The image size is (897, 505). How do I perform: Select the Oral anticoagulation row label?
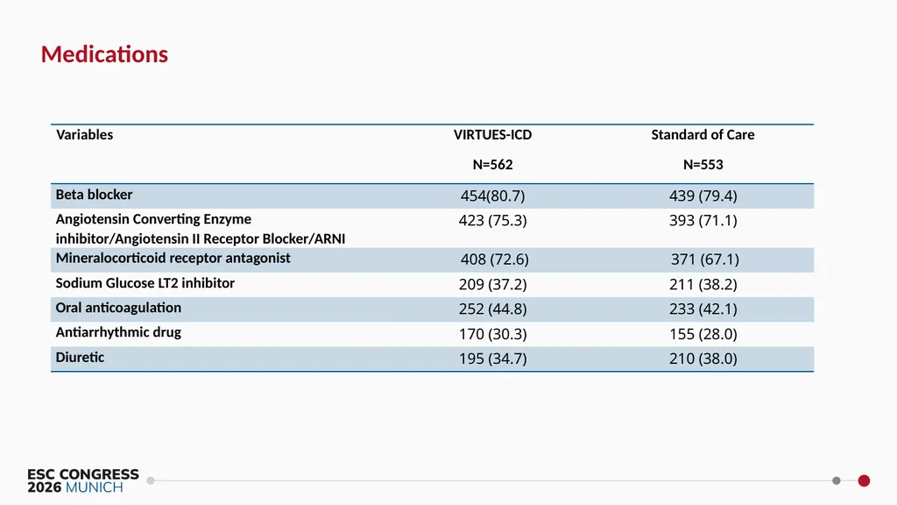[x=118, y=308]
